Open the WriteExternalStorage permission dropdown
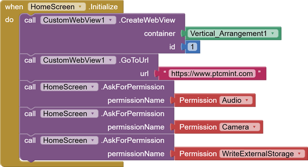The height and width of the screenshot is (167, 308). 262,154
